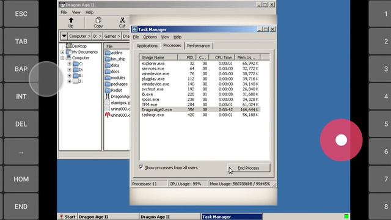The height and width of the screenshot is (220, 391).
Task: Select the red unins000 executable icon
Action: point(108,115)
